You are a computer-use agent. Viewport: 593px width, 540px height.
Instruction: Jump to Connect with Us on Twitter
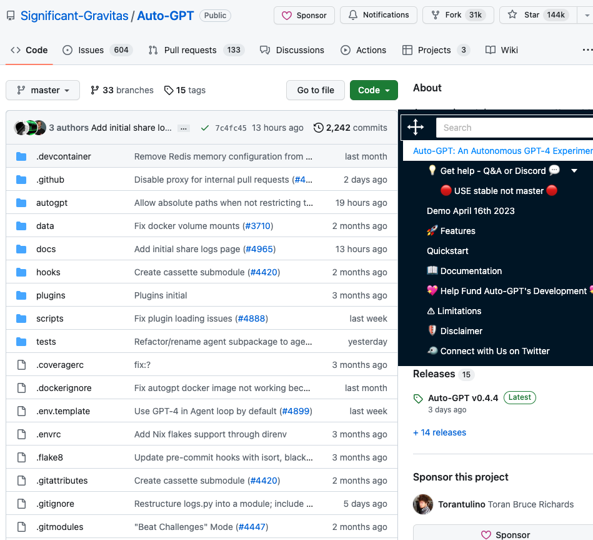pyautogui.click(x=488, y=351)
